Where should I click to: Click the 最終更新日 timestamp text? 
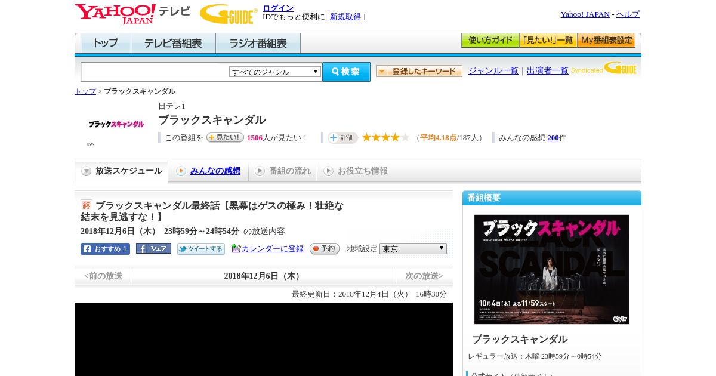[x=369, y=294]
